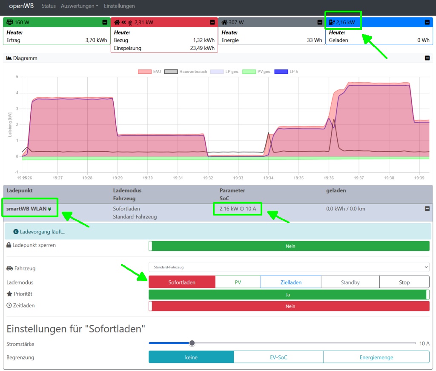Click the plug icon beside smartWB WLAN
436x371 pixels.
point(50,209)
